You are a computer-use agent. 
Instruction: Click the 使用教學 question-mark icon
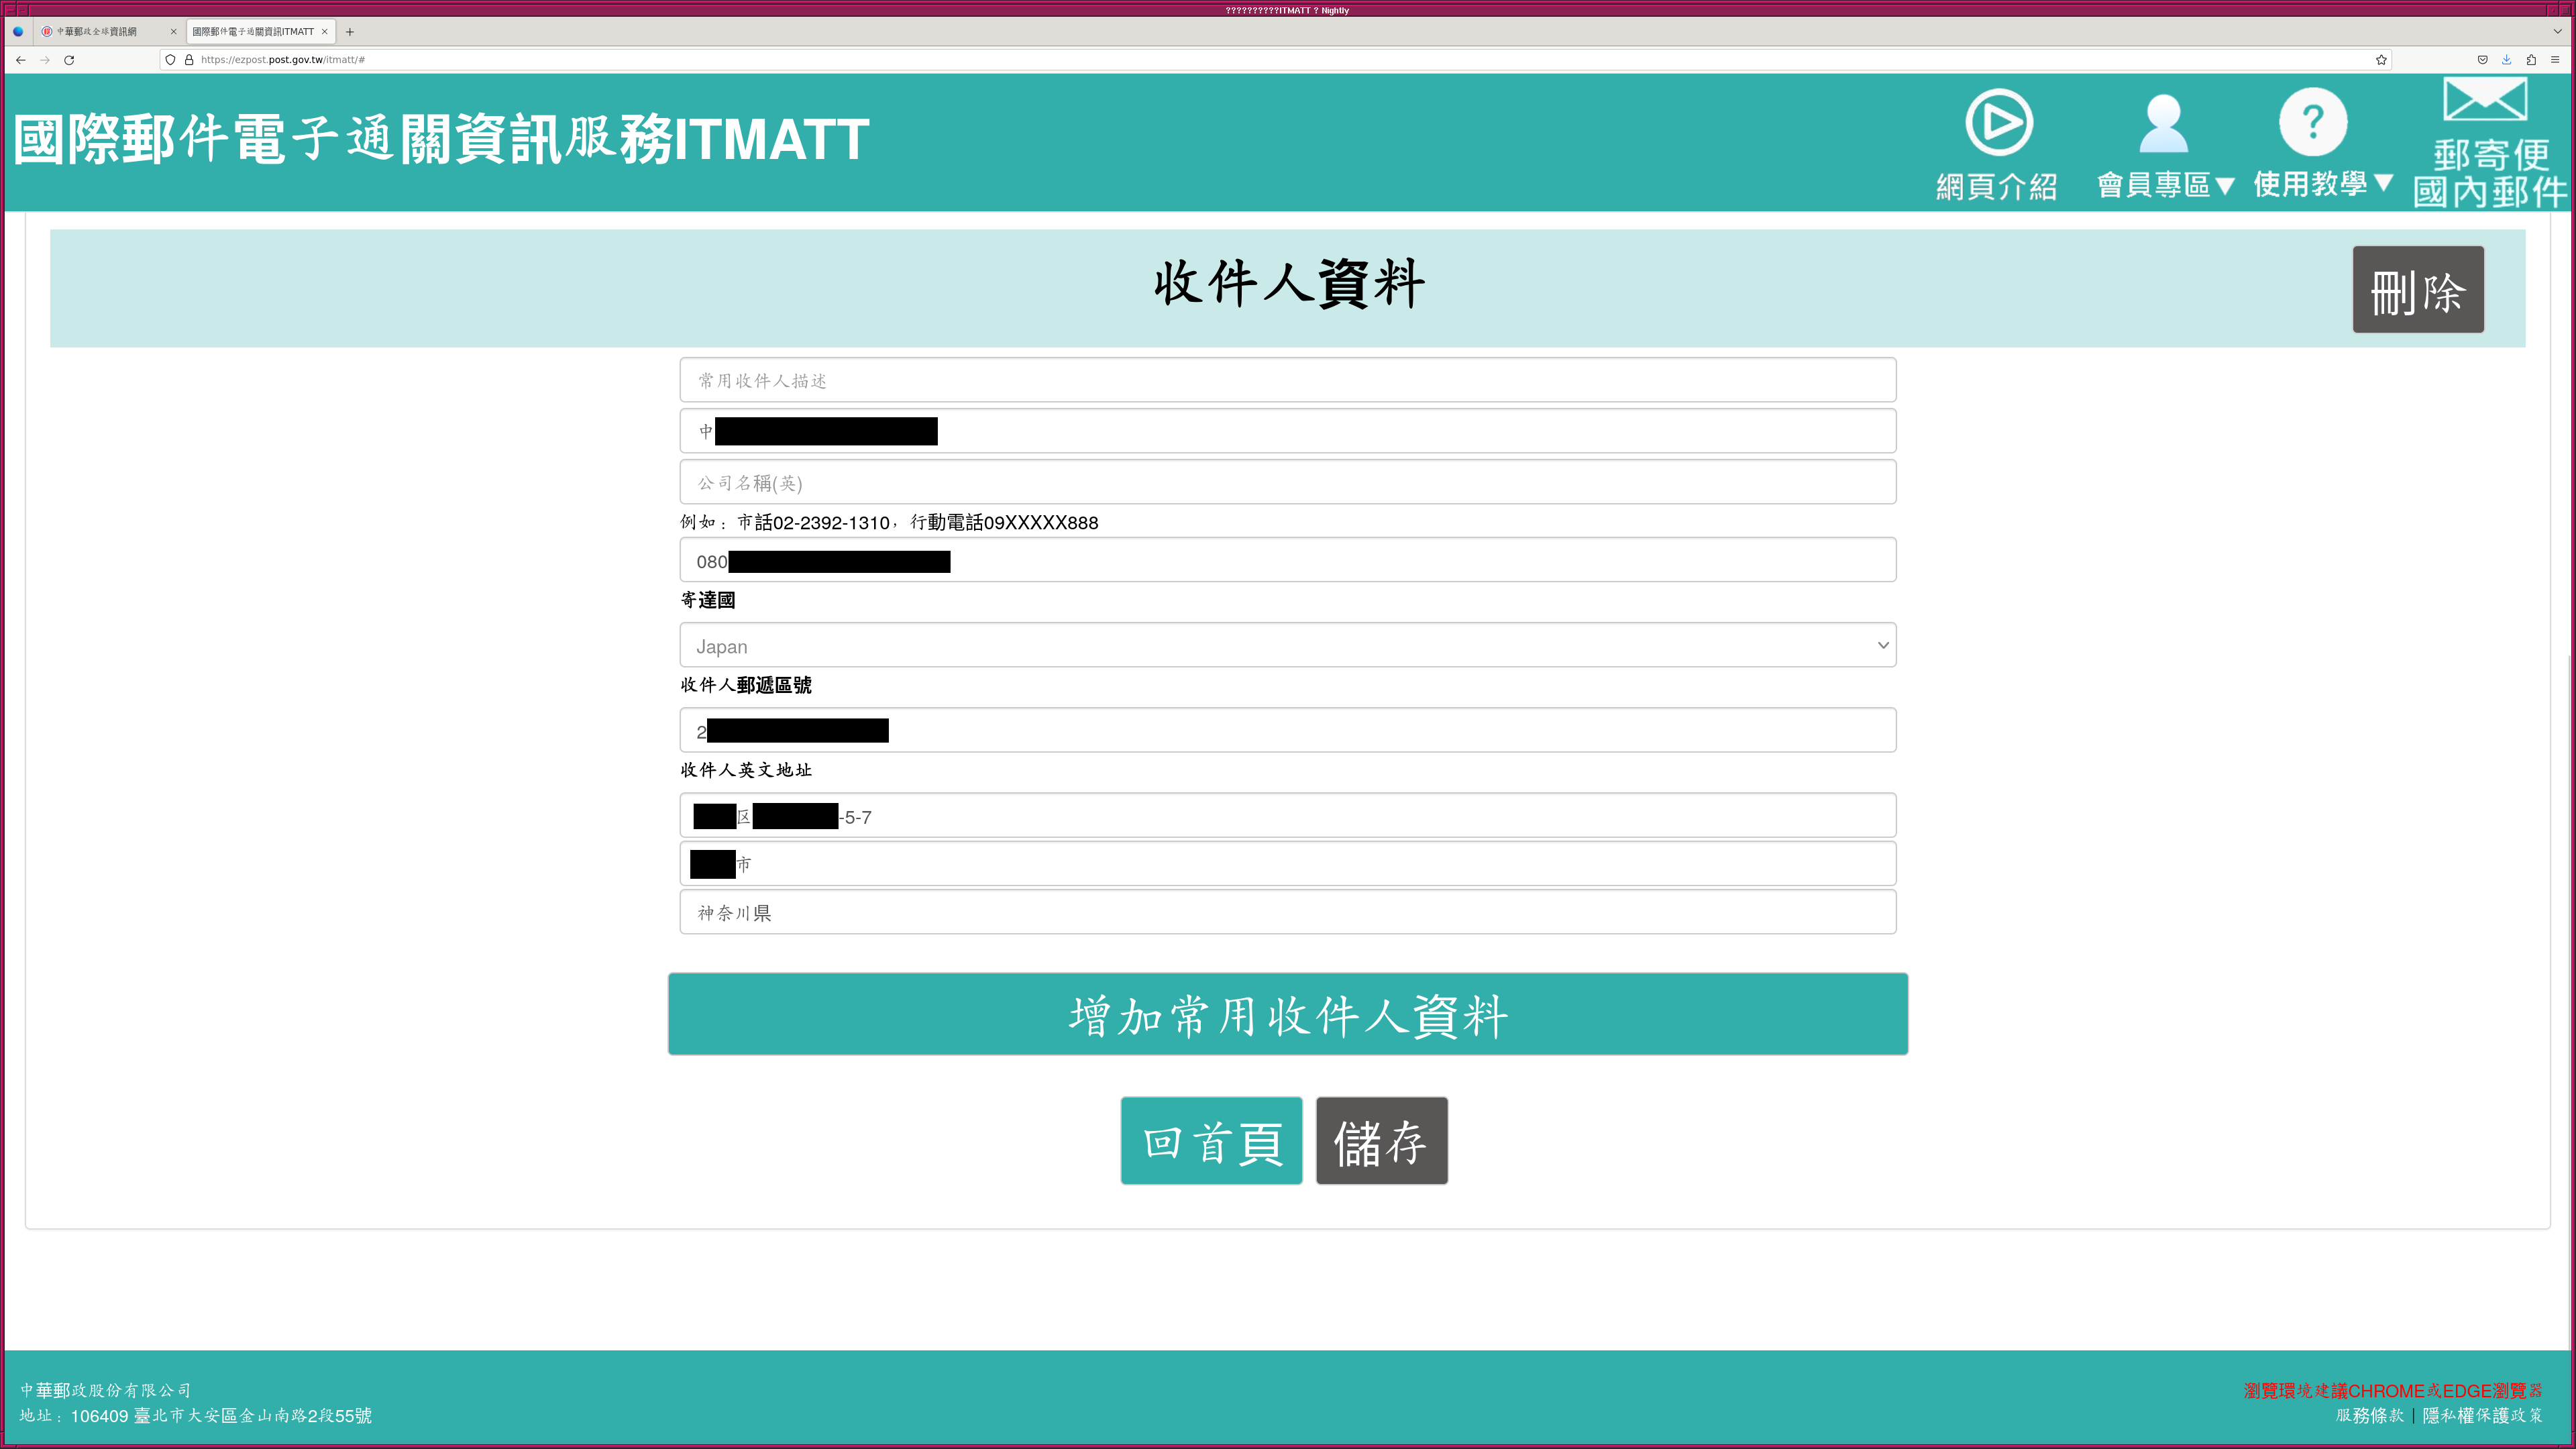coord(2312,123)
